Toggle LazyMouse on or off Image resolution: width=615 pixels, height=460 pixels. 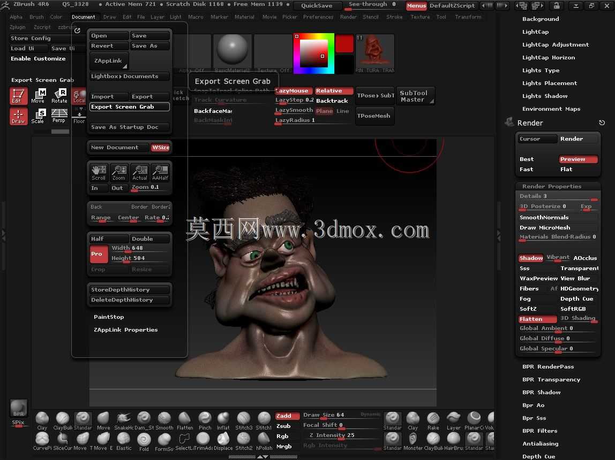tap(294, 91)
